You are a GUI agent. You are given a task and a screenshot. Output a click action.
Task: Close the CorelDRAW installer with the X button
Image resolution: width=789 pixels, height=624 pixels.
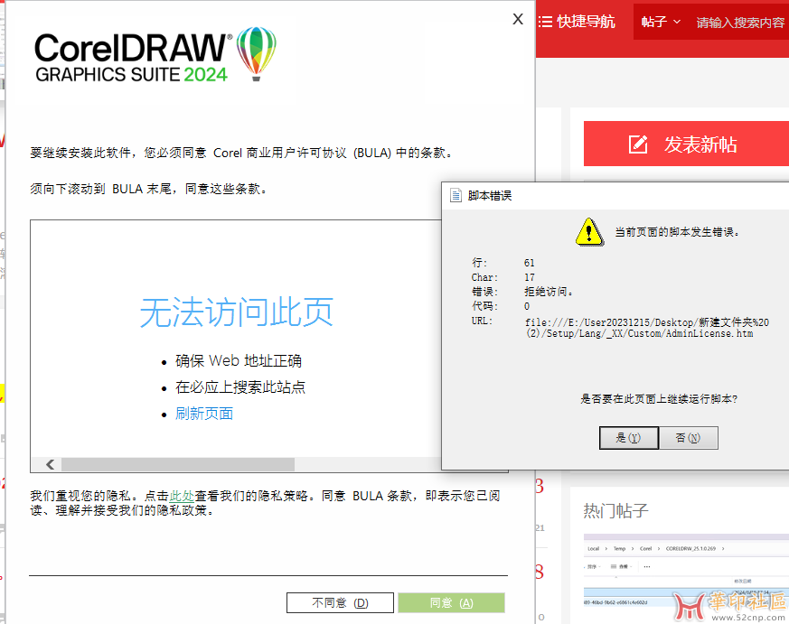[518, 19]
